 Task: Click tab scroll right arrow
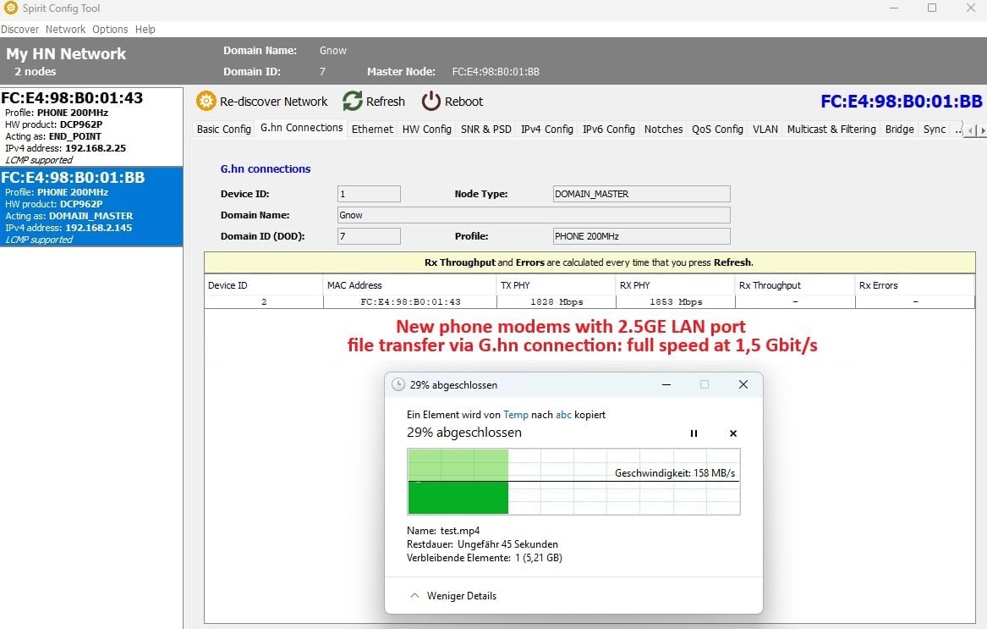(983, 130)
